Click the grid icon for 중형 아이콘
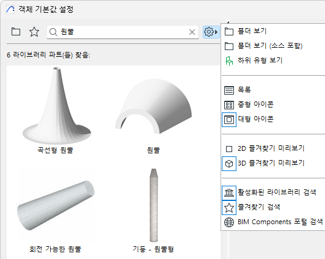 coord(229,105)
